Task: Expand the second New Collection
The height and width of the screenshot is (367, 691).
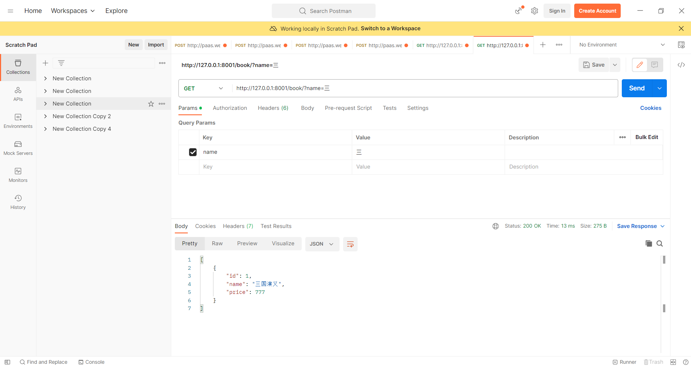Action: (x=45, y=91)
